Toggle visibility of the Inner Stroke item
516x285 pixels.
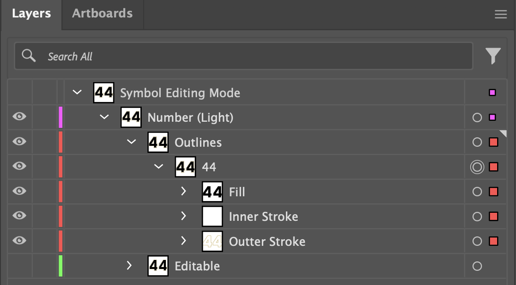[x=19, y=216]
